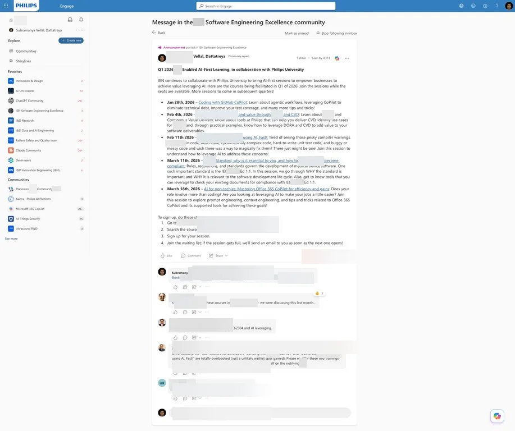Click the globe icon in the top bar
The image size is (515, 431).
coord(462,6)
